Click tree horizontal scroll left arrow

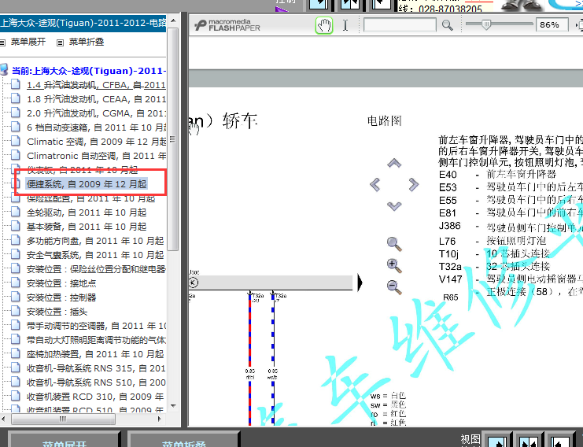[x=3, y=419]
